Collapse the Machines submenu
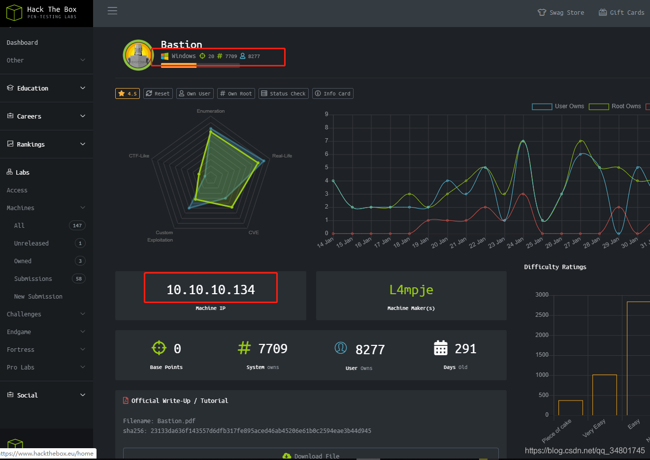650x460 pixels. [46, 208]
